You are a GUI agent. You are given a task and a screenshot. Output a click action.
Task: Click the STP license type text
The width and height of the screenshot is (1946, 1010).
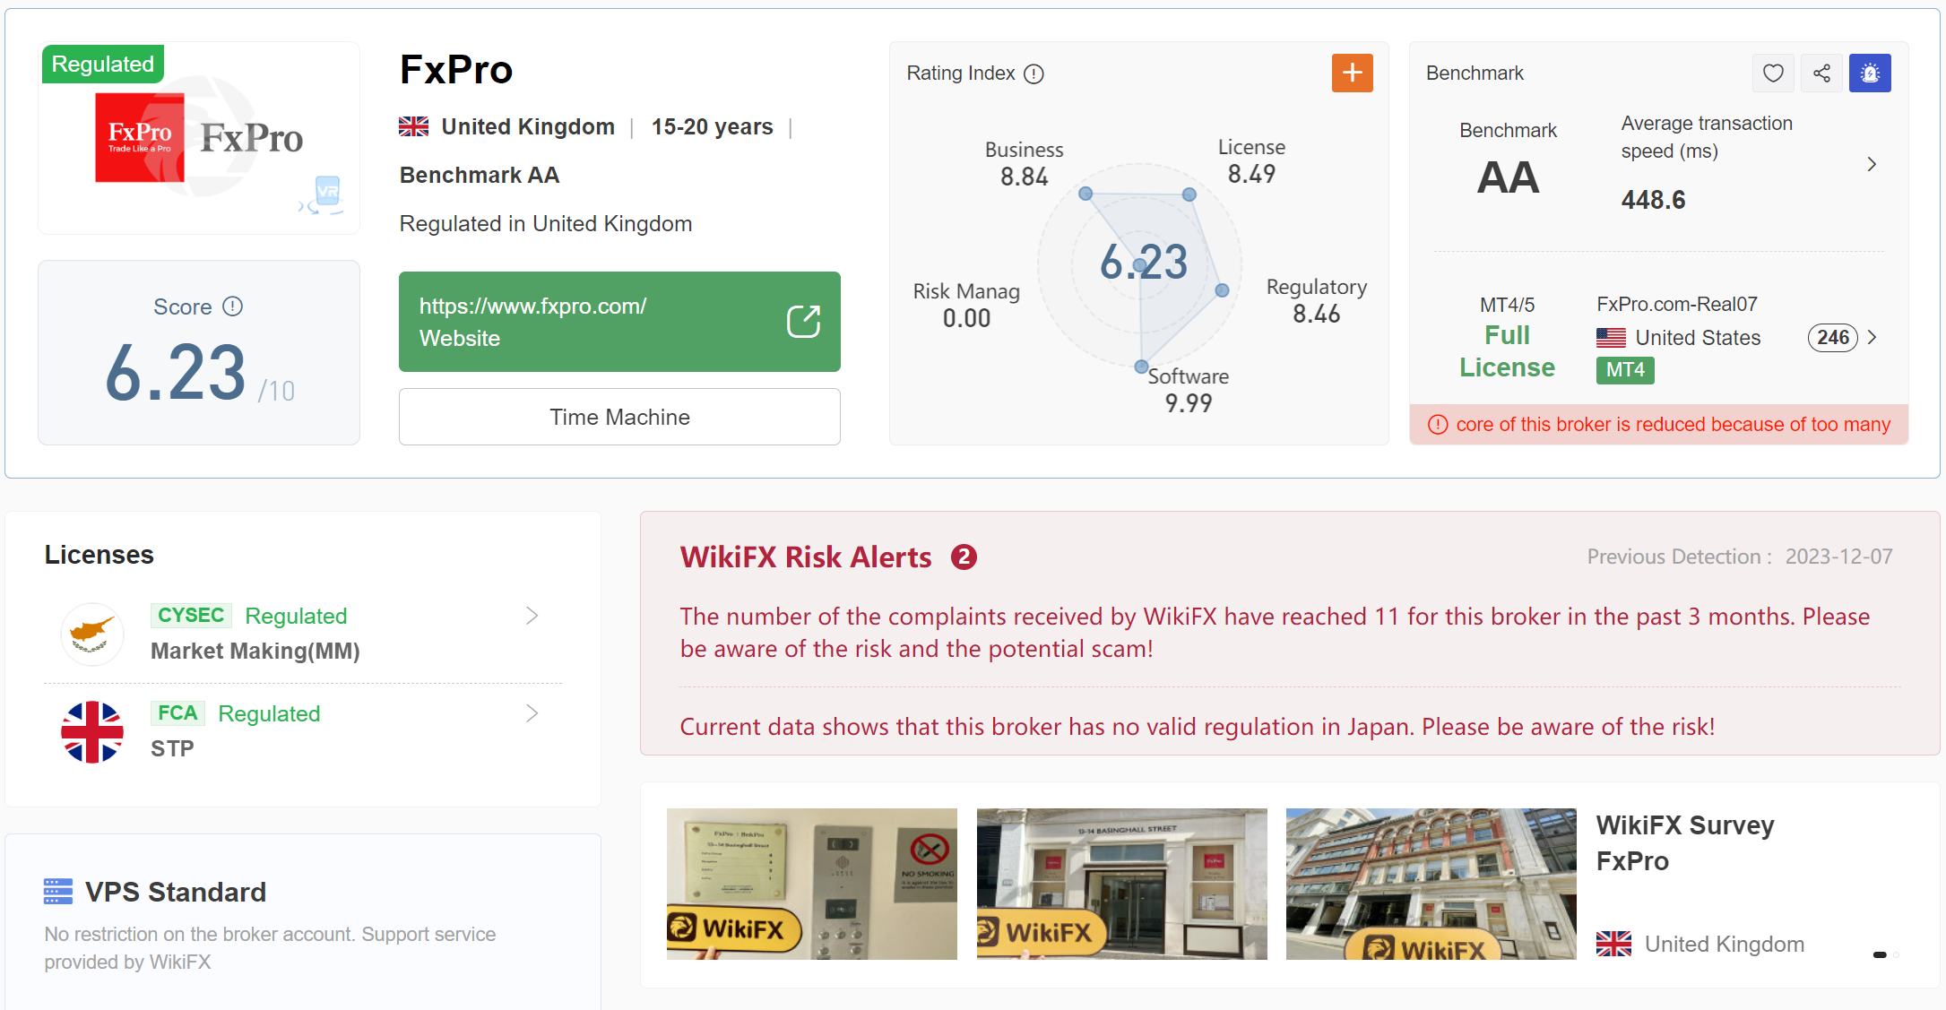(x=172, y=748)
